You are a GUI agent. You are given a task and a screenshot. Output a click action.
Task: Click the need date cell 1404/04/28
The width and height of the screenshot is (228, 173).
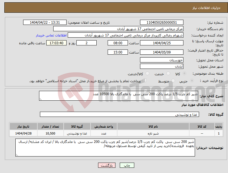(x=23, y=133)
